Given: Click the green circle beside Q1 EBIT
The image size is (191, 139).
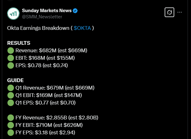Looking at the screenshot, I should pos(11,95).
